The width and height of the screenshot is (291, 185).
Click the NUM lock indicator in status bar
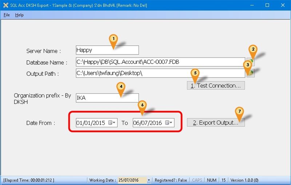[x=211, y=180]
